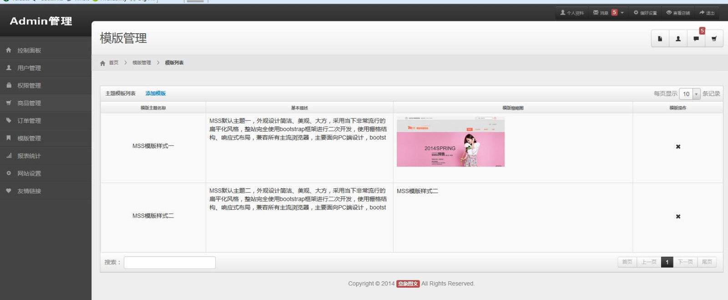Click the user icon button beside the document icon

click(x=678, y=39)
